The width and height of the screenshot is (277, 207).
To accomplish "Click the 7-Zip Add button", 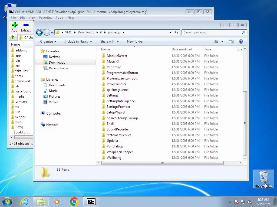I will pos(15,27).
